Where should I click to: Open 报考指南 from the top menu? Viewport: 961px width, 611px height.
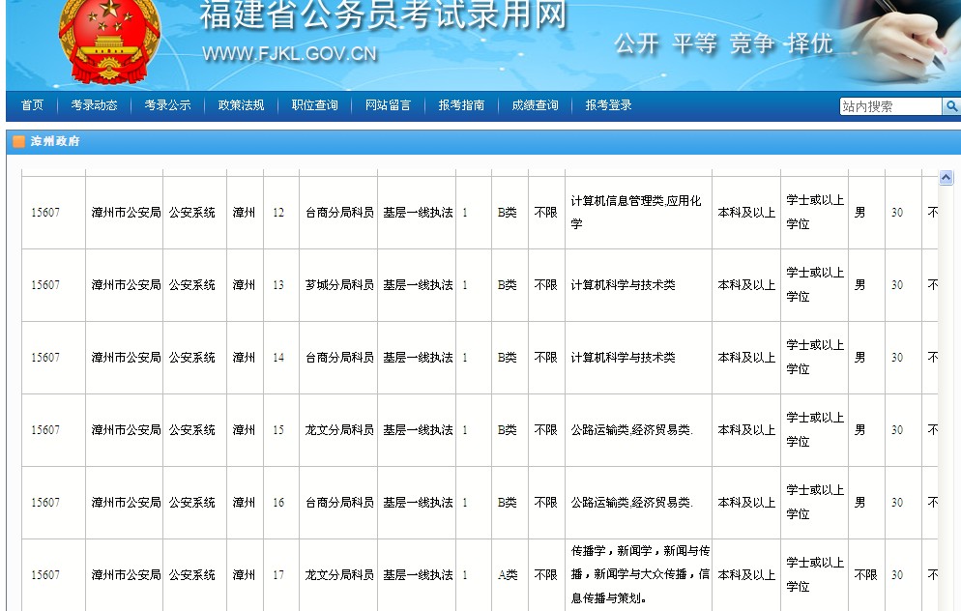[x=459, y=106]
